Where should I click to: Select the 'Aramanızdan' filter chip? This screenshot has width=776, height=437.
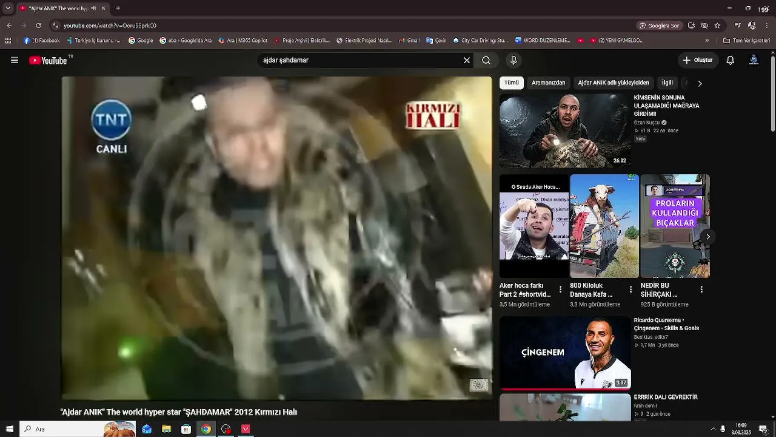point(548,83)
